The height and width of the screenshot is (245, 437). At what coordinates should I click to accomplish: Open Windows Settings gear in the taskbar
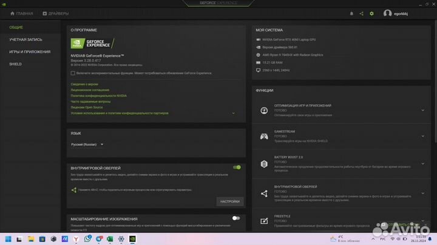tap(121, 239)
